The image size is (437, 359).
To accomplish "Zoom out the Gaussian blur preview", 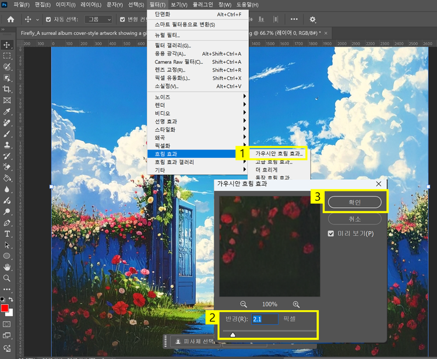I will [244, 304].
